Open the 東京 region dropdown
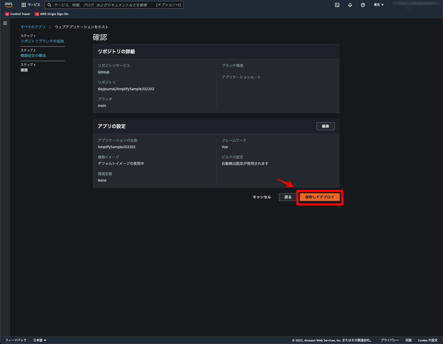The height and width of the screenshot is (344, 443). point(379,5)
